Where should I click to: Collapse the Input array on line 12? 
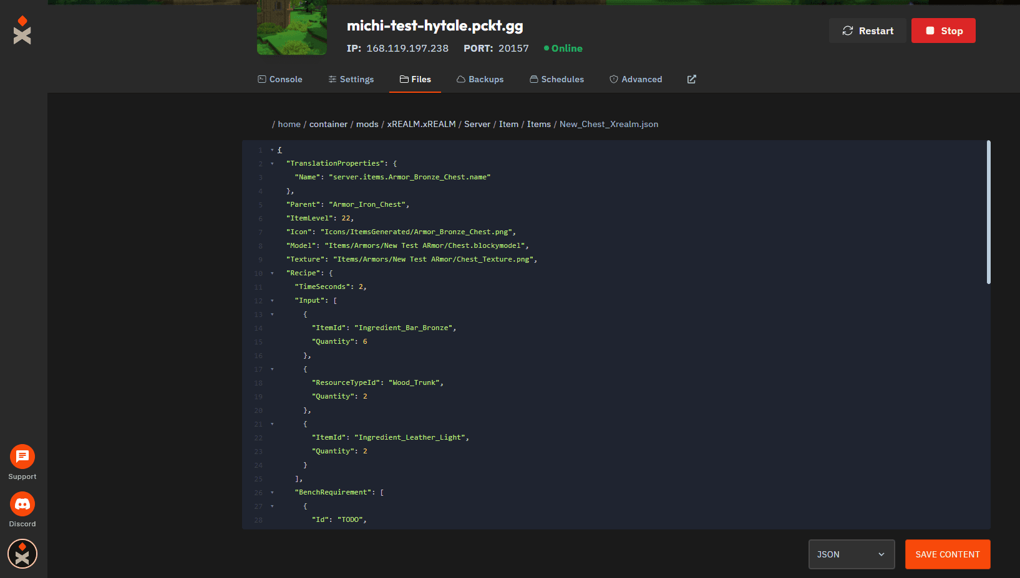[271, 300]
